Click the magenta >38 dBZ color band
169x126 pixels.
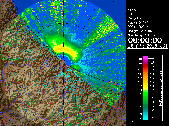pyautogui.click(x=145, y=58)
